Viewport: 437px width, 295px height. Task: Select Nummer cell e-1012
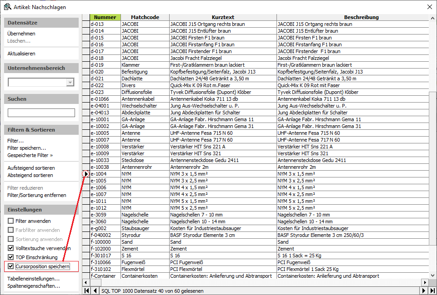[x=105, y=208]
